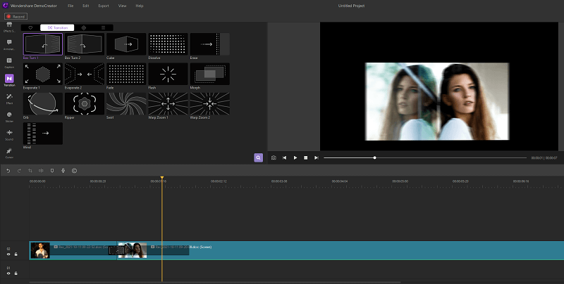Choose the Morph transition
564x284 pixels.
coord(209,75)
